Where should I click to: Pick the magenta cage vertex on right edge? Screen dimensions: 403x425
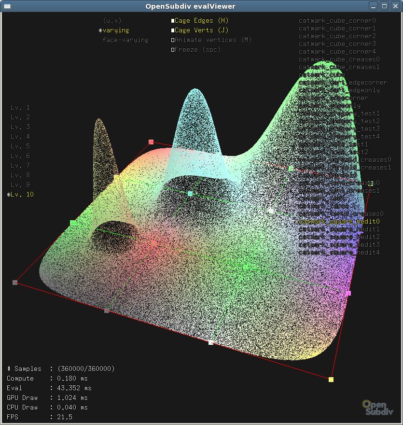point(348,293)
